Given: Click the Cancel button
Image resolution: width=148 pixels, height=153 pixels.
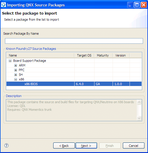Looking at the screenshot, I should tap(134, 146).
